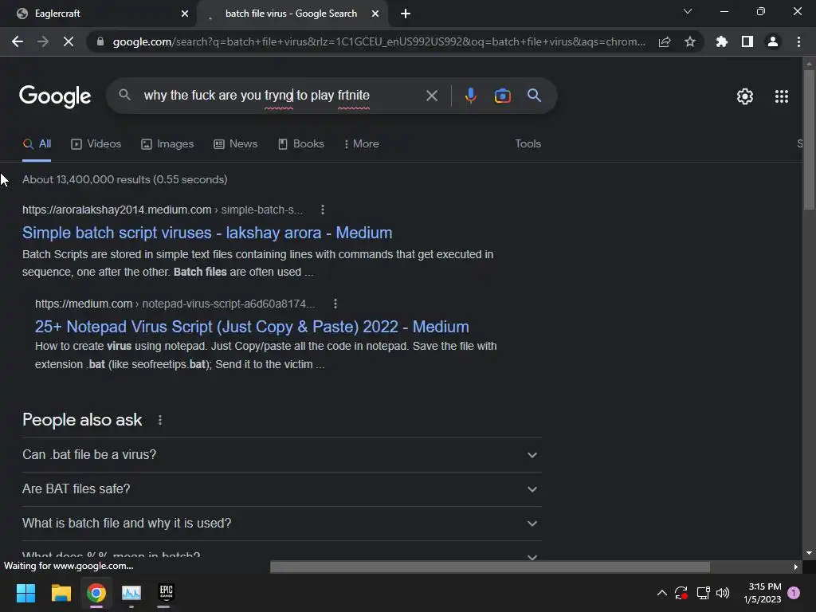The height and width of the screenshot is (612, 816).
Task: Expand 'Can .bat file be a virus?'
Action: tap(281, 455)
